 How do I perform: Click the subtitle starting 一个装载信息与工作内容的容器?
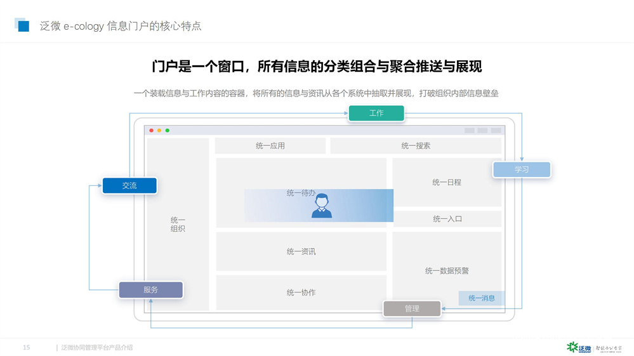(316, 93)
